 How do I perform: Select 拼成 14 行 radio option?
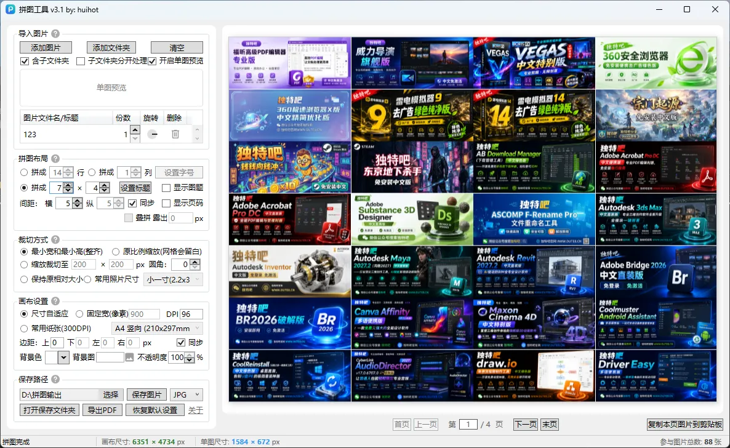coord(24,172)
